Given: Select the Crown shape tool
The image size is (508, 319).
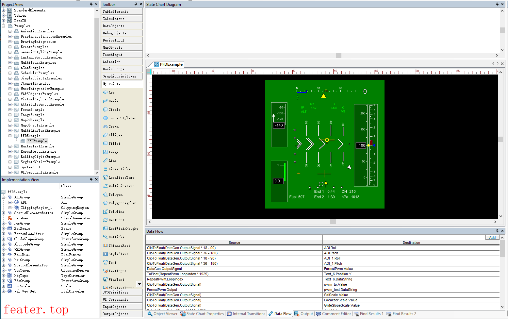Looking at the screenshot, I should point(113,126).
